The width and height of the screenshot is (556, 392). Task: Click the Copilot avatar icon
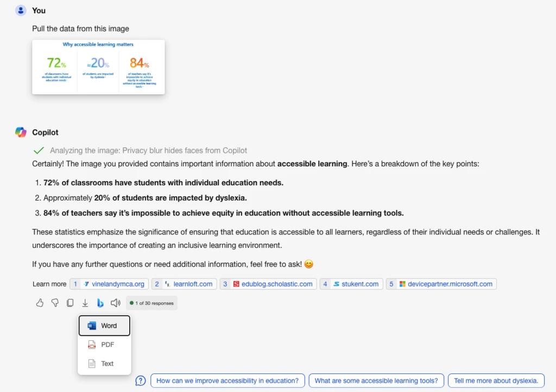click(x=21, y=132)
